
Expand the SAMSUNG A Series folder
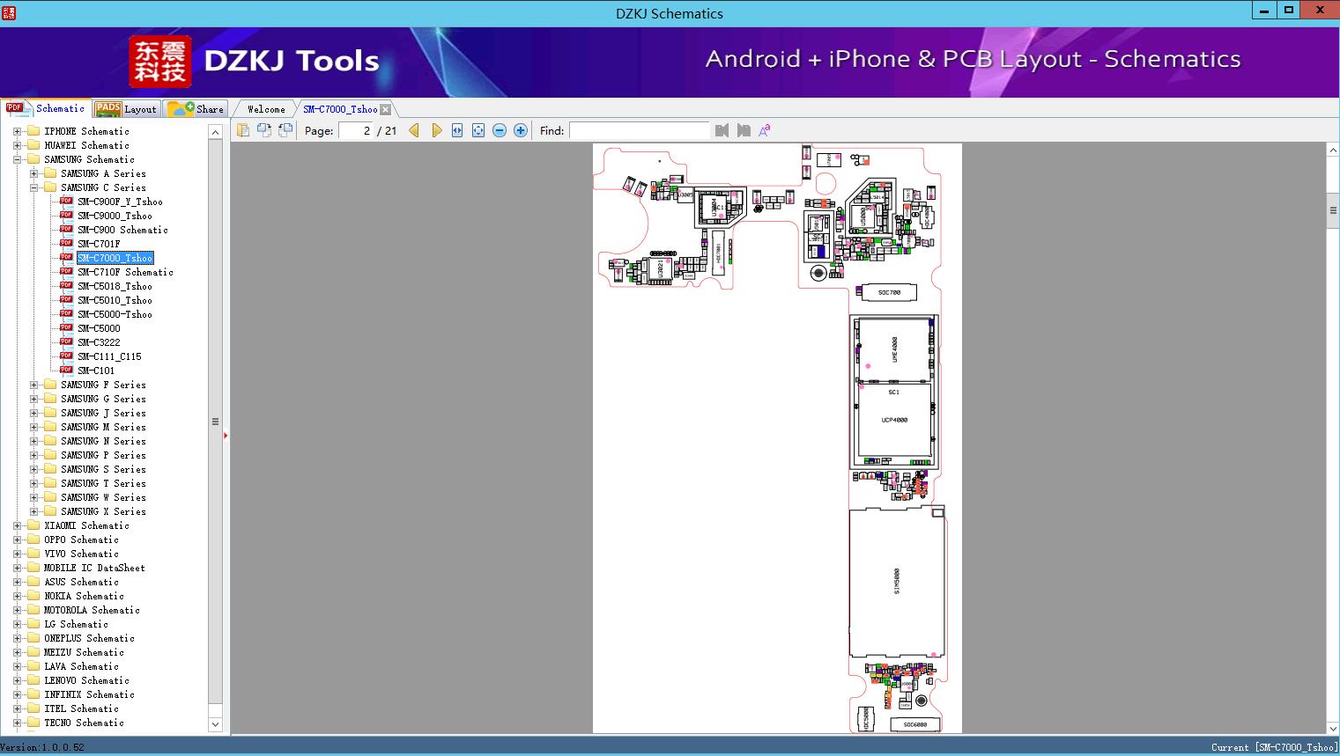[33, 173]
